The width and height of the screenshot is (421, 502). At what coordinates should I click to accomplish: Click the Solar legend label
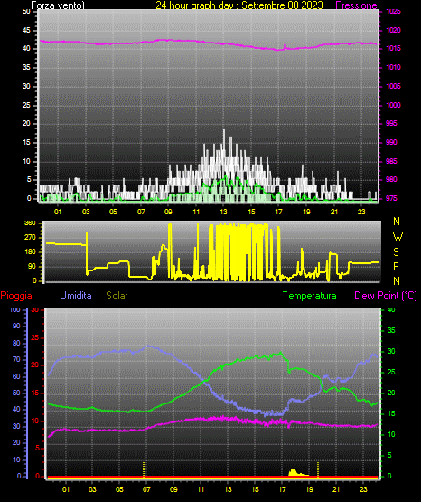117,296
